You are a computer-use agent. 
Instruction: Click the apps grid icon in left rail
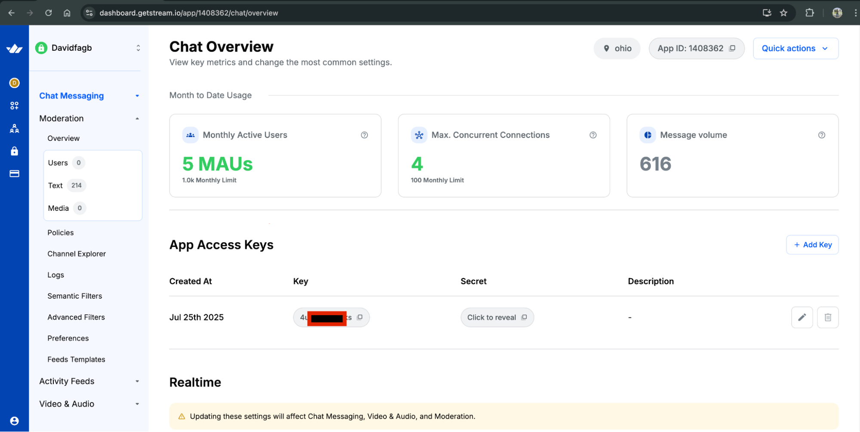14,106
